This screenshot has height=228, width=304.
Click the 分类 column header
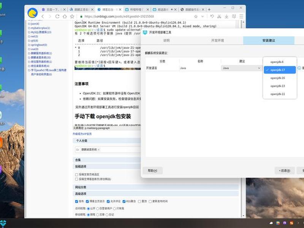(162, 61)
